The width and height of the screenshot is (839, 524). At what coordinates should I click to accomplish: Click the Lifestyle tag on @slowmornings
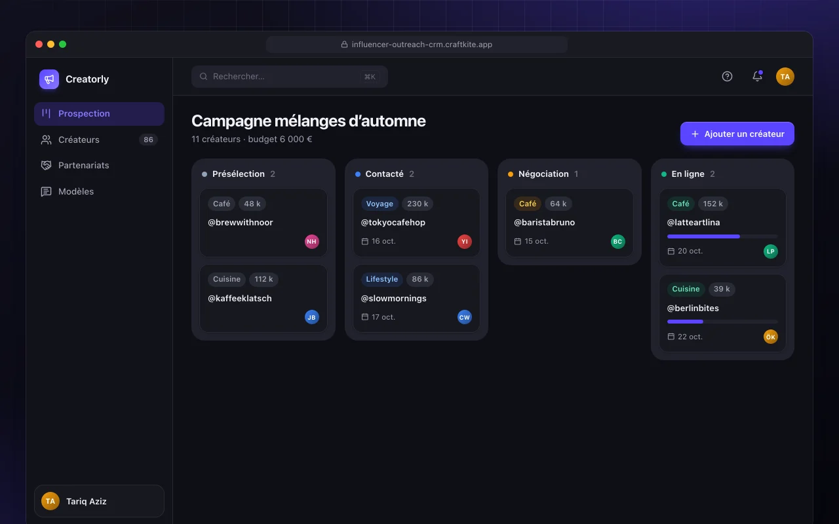coord(382,279)
